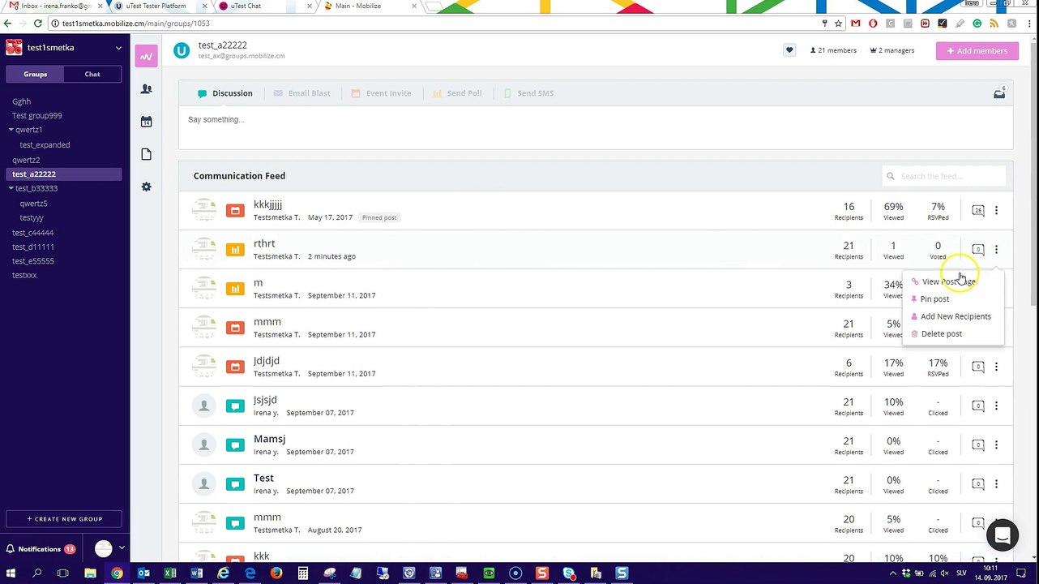Open Firefox from the Windows taskbar

click(x=276, y=573)
